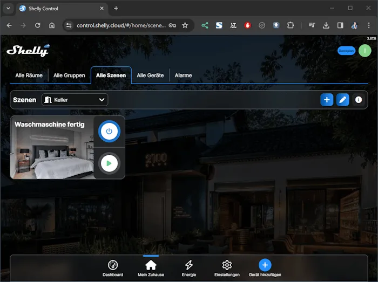Open the Dashboard from bottom navigation

coord(113,268)
